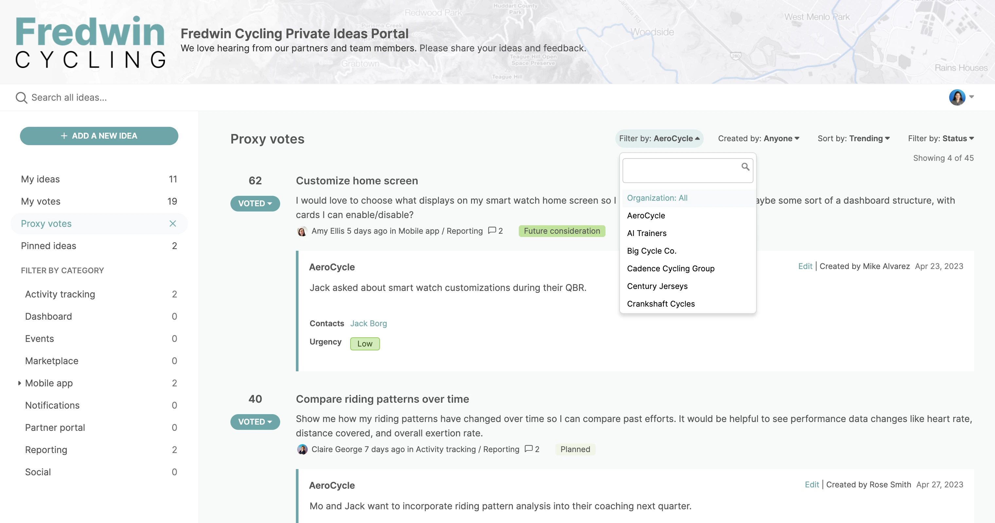
Task: Choose Big Cycle Co. in filter list
Action: coord(651,251)
